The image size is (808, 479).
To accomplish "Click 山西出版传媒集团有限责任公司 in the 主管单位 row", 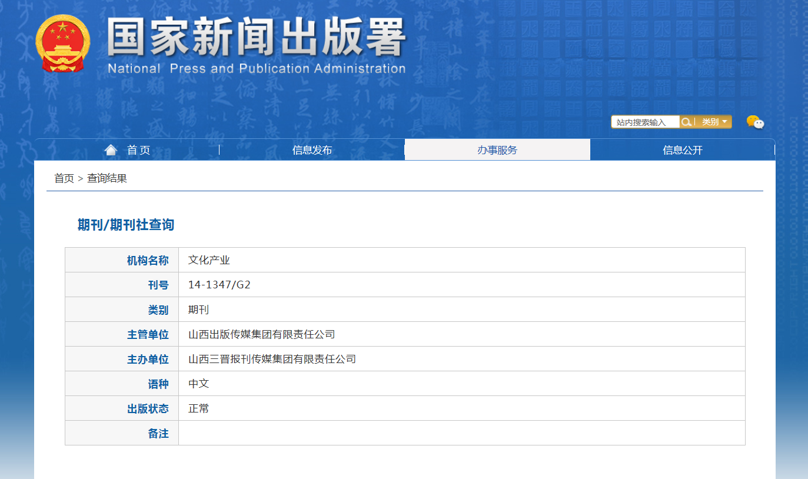I will point(261,334).
